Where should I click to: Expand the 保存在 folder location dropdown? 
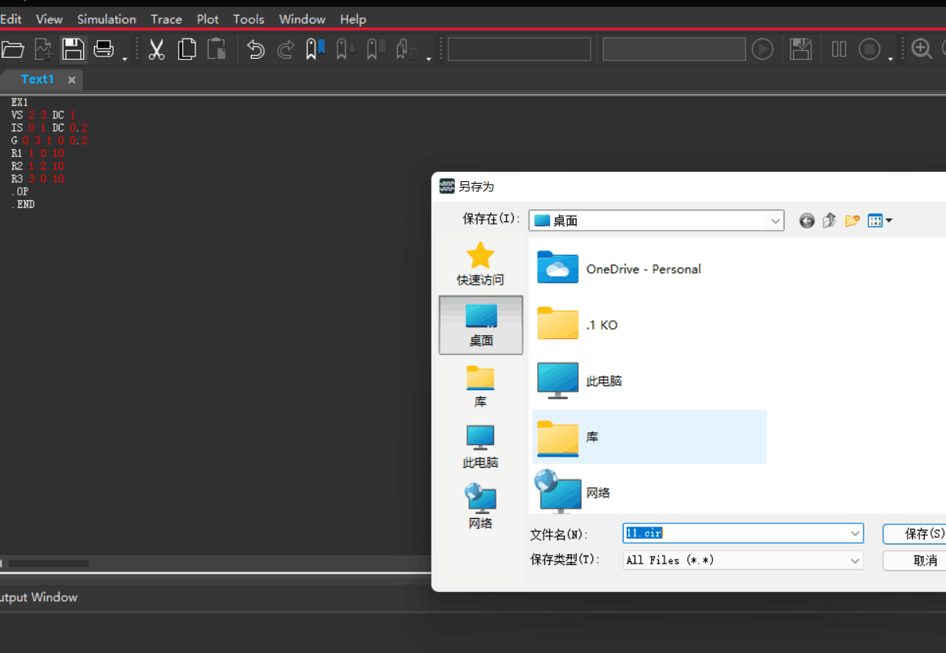[776, 221]
